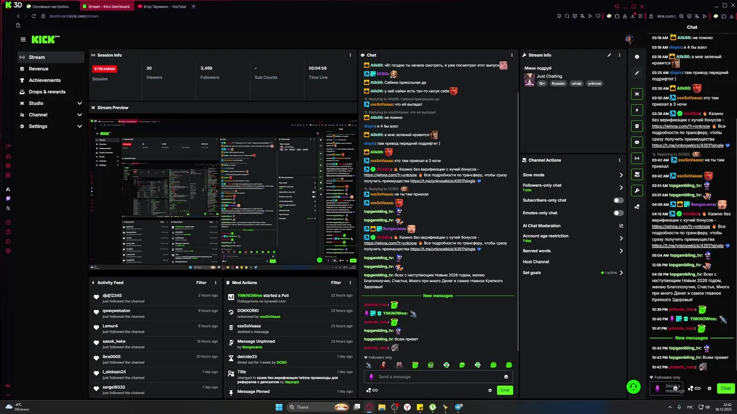Toggle Subscribers-only chat switch
Image resolution: width=737 pixels, height=414 pixels.
[618, 200]
